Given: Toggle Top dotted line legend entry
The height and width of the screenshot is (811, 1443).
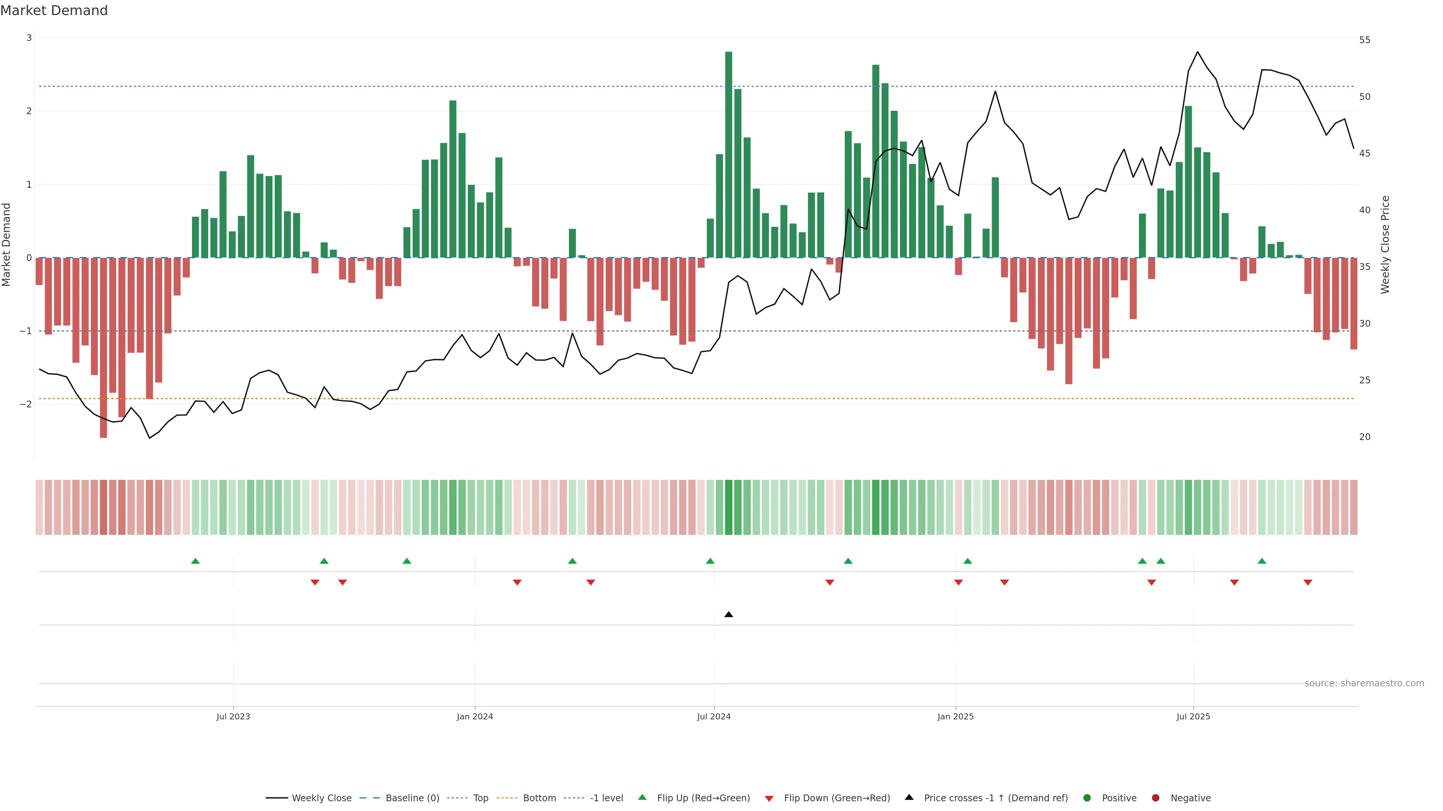Looking at the screenshot, I should (480, 797).
